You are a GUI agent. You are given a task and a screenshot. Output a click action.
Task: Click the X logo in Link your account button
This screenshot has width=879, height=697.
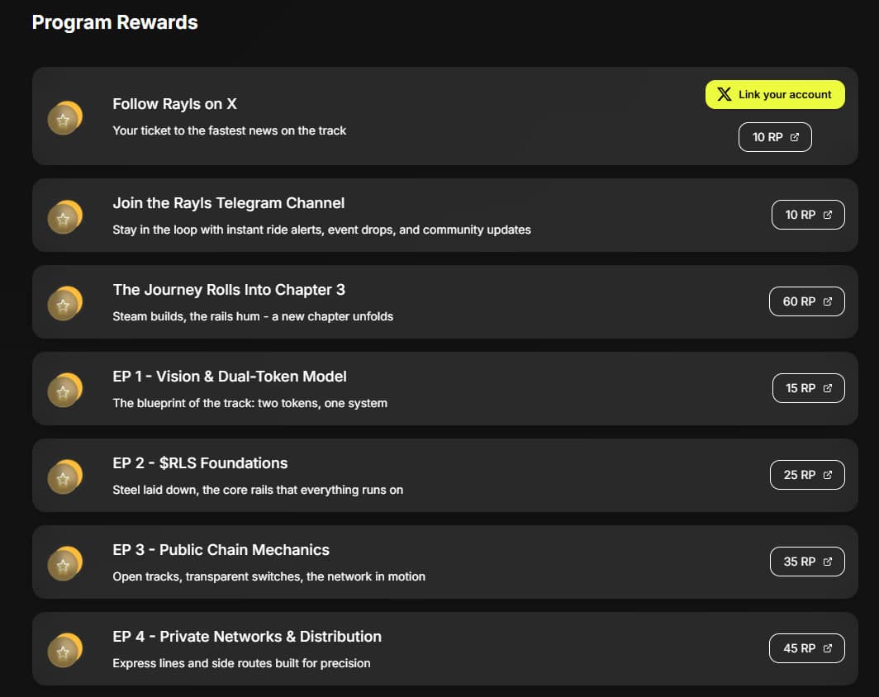pos(724,94)
